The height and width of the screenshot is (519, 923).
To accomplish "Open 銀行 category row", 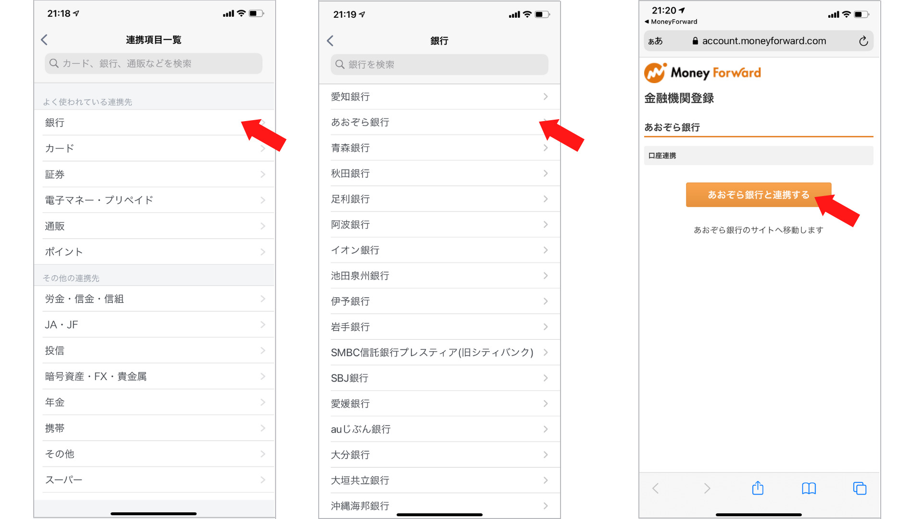I will [154, 123].
